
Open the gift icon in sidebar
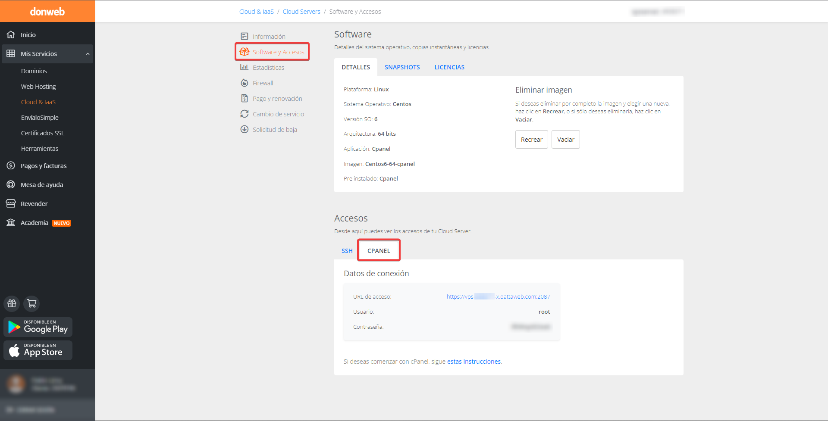point(12,303)
